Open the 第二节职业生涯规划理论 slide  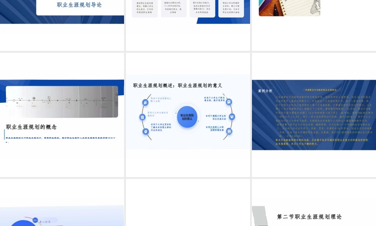click(314, 203)
